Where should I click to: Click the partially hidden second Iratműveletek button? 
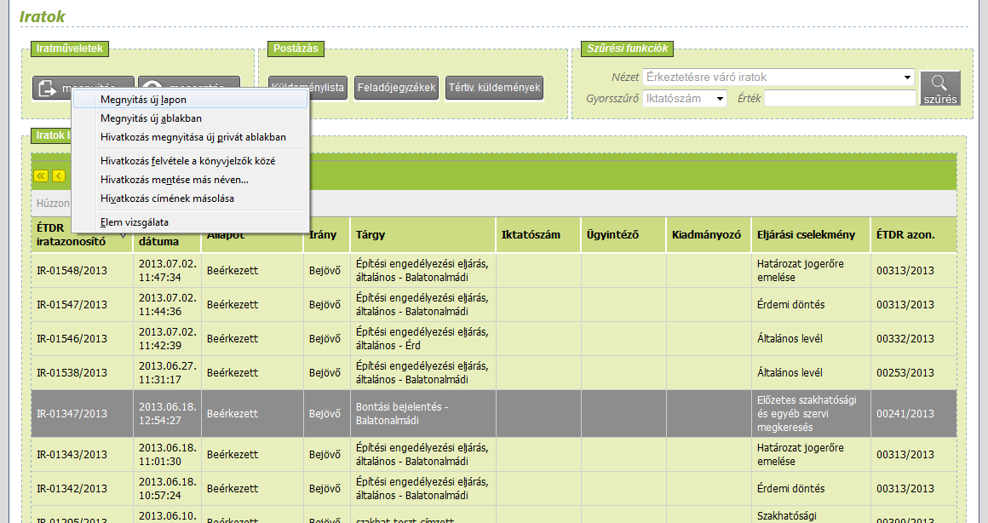(189, 83)
